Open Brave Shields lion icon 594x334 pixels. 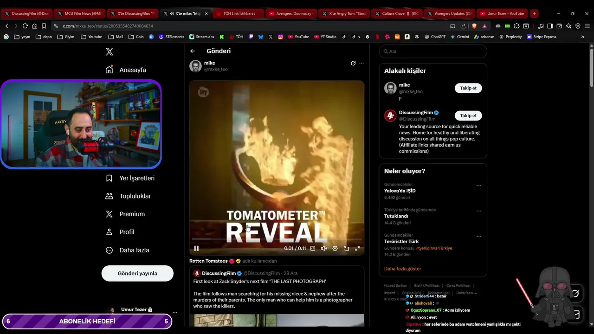tap(474, 26)
